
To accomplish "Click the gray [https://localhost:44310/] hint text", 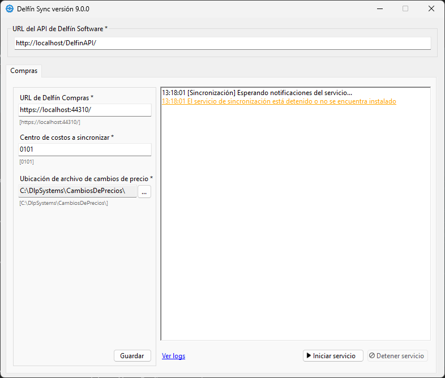I will click(50, 122).
